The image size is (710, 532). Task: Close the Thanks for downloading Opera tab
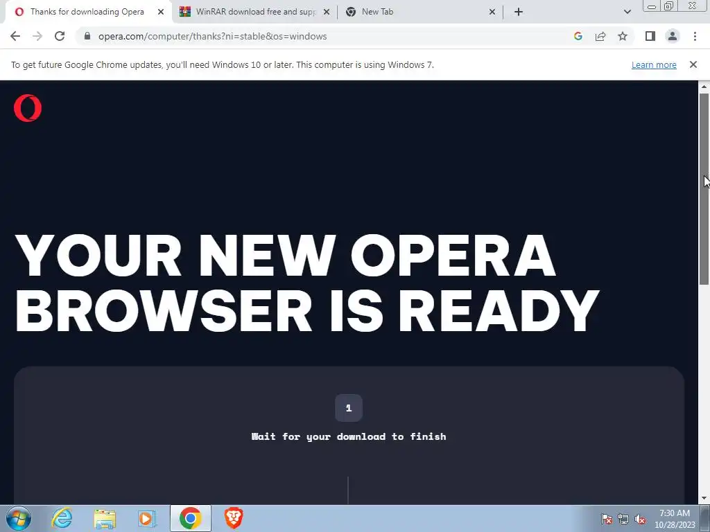click(x=161, y=12)
